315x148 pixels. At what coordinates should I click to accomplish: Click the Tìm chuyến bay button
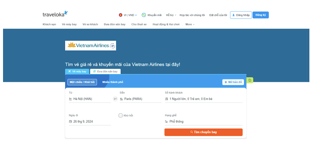pos(204,132)
